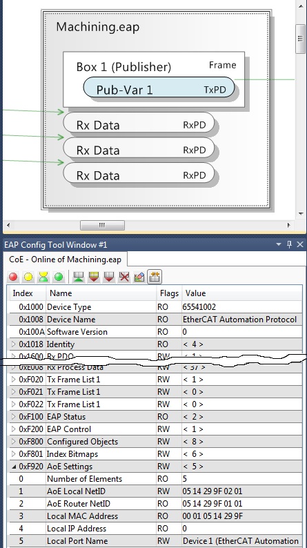Click the diagram's scroll-up arrow

click(301, 6)
